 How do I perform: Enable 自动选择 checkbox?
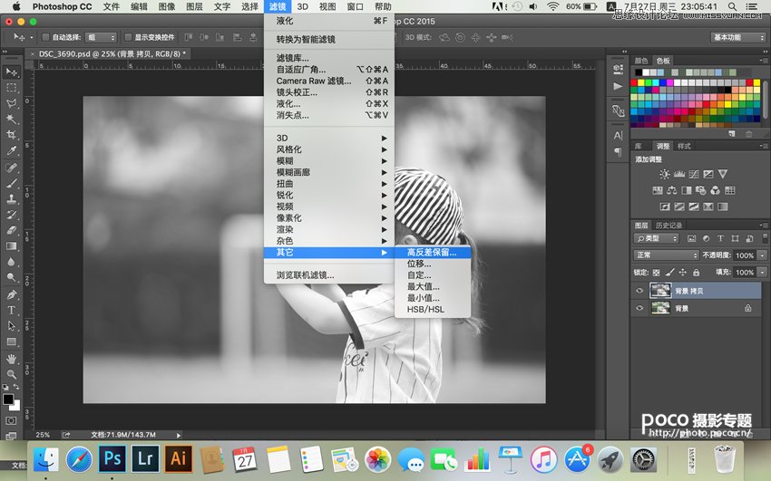45,37
